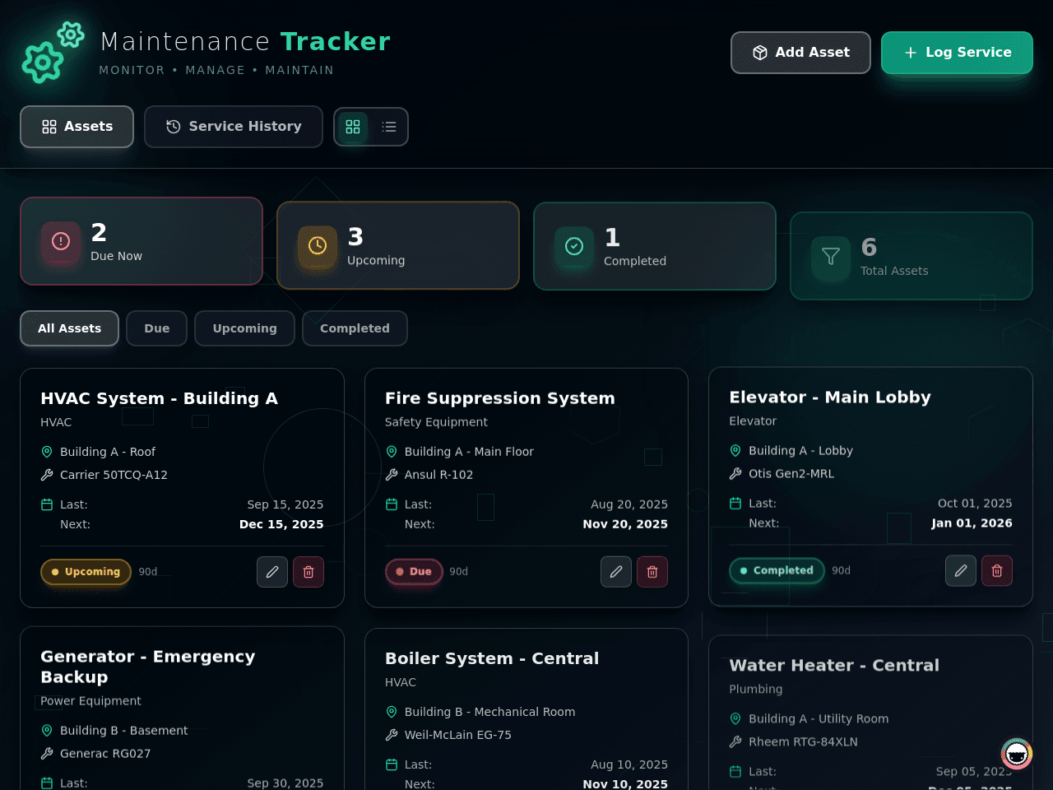Screen dimensions: 1053x790
Task: Filter assets by Upcoming
Action: point(245,328)
